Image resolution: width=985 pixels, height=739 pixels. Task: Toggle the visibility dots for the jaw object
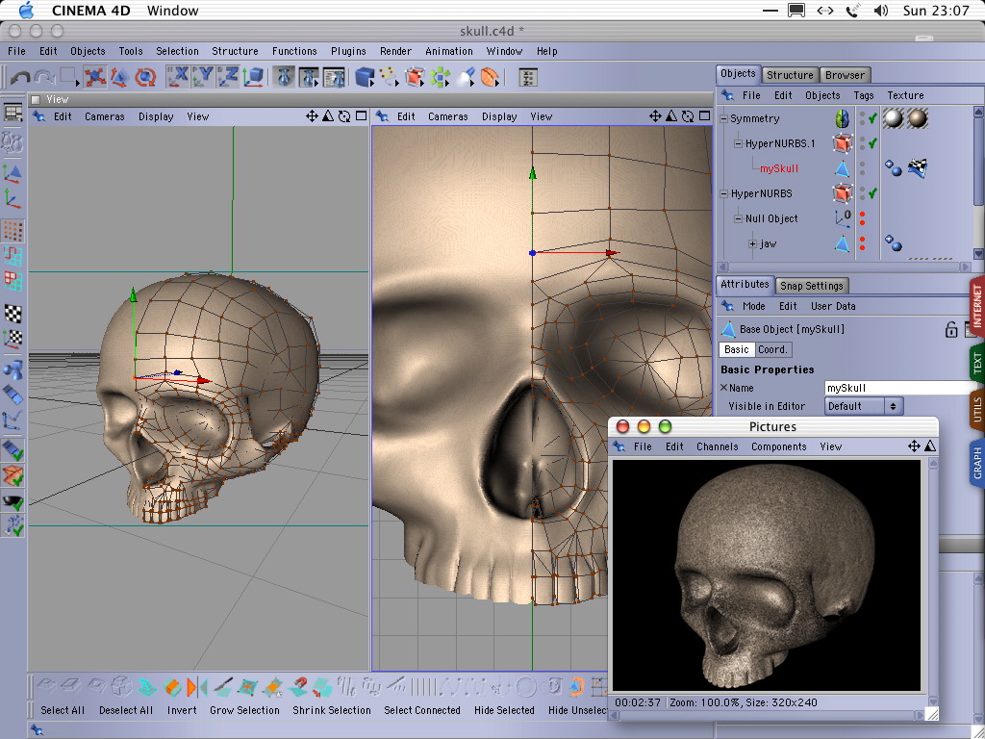click(862, 243)
